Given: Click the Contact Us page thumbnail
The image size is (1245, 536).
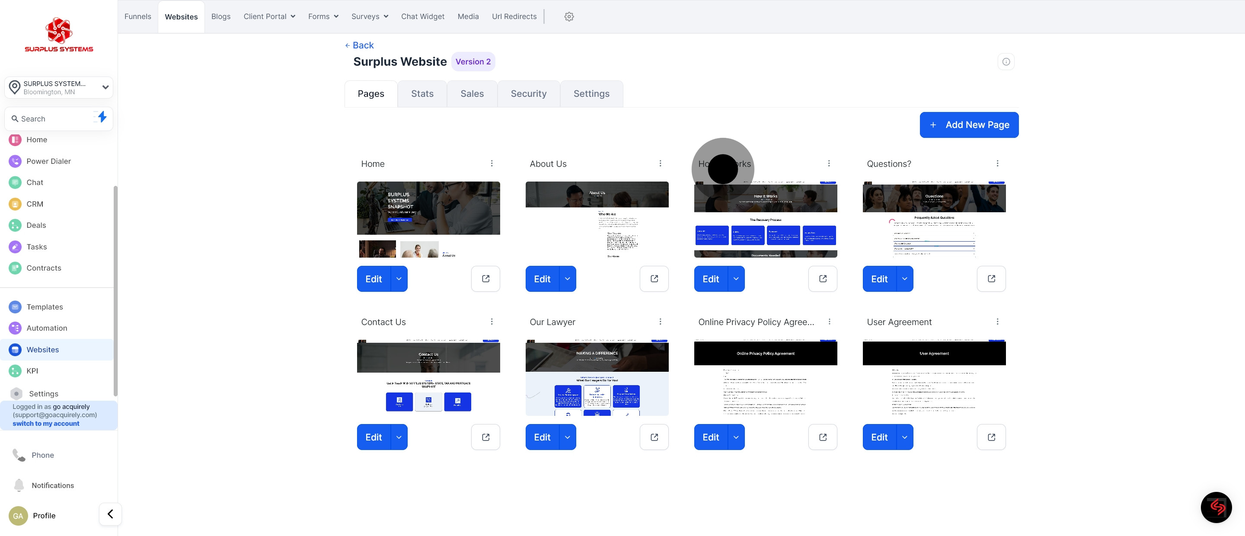Looking at the screenshot, I should (428, 377).
